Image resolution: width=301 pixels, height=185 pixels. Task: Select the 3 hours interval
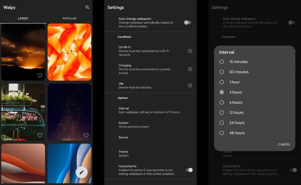pyautogui.click(x=254, y=92)
